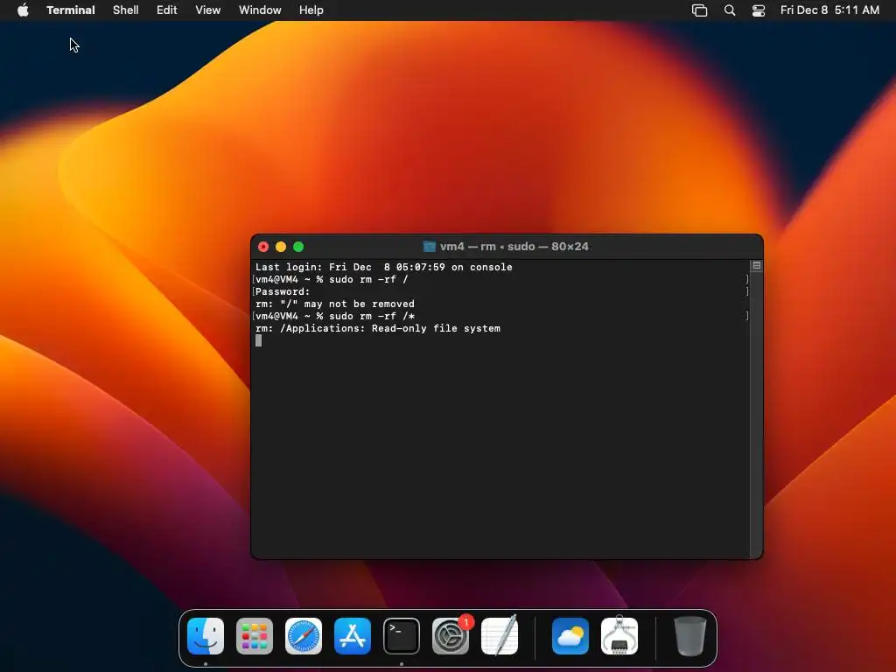This screenshot has width=896, height=672.
Task: Click the Terminal vertical scrollbar track
Action: click(757, 414)
